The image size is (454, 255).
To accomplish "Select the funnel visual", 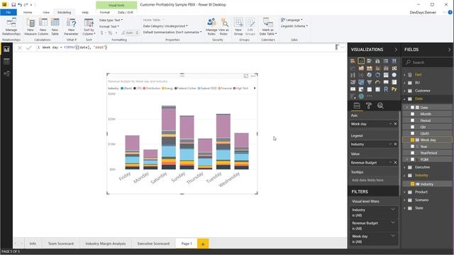I will pyautogui.click(x=369, y=82).
